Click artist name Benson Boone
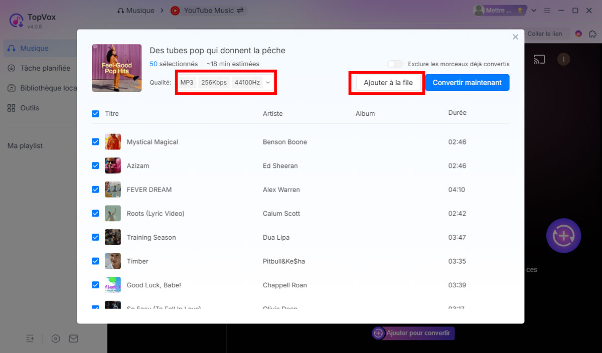The width and height of the screenshot is (602, 353). tap(285, 142)
